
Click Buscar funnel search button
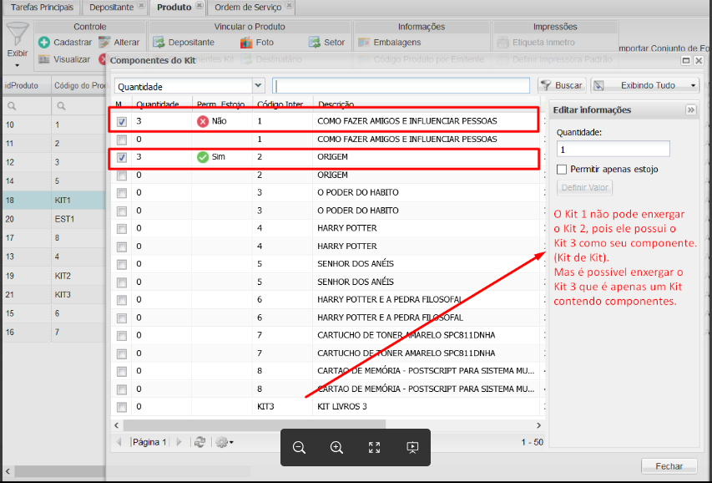tap(562, 85)
